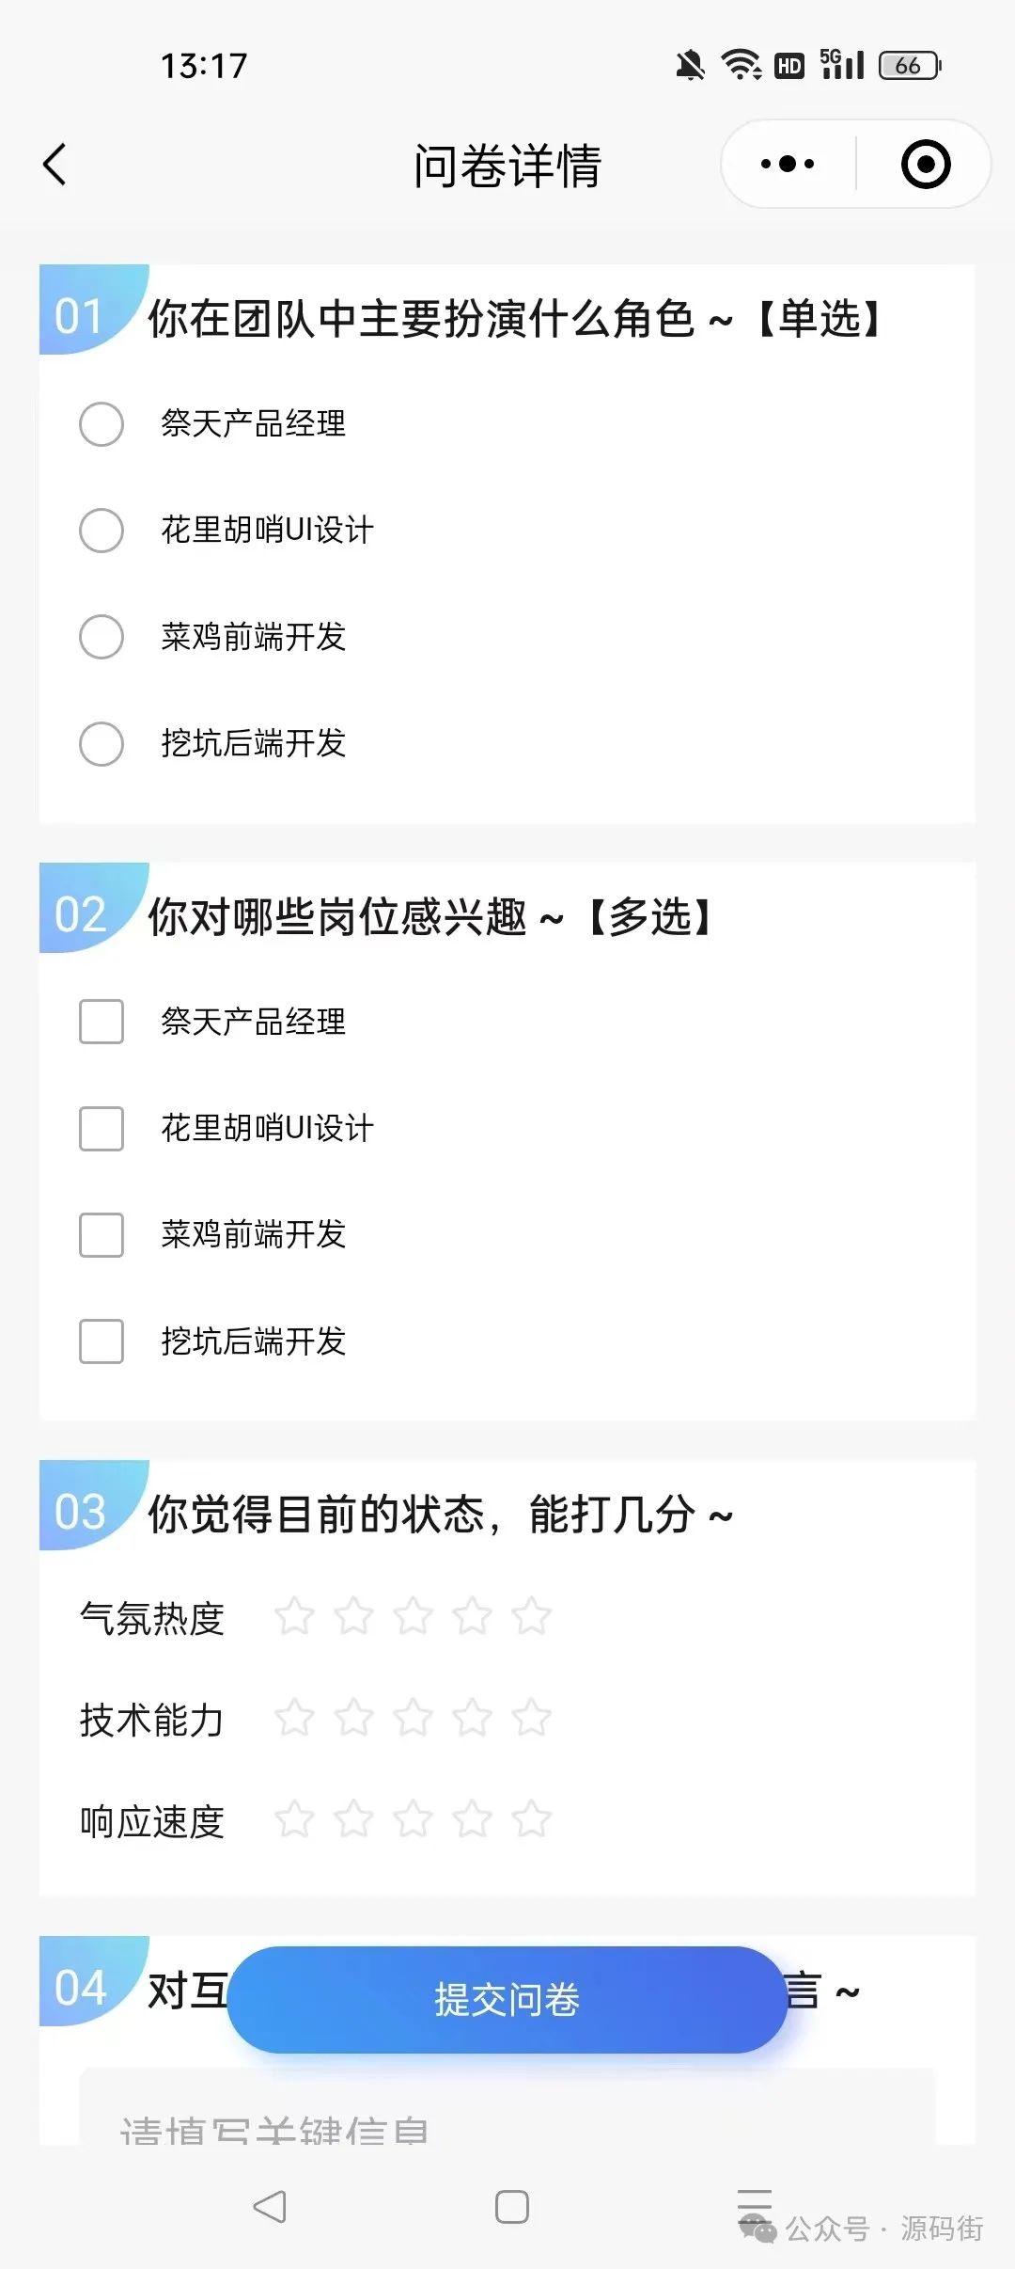This screenshot has width=1015, height=2269.
Task: Check 祭天产品经理 box in question 02
Action: point(101,1022)
